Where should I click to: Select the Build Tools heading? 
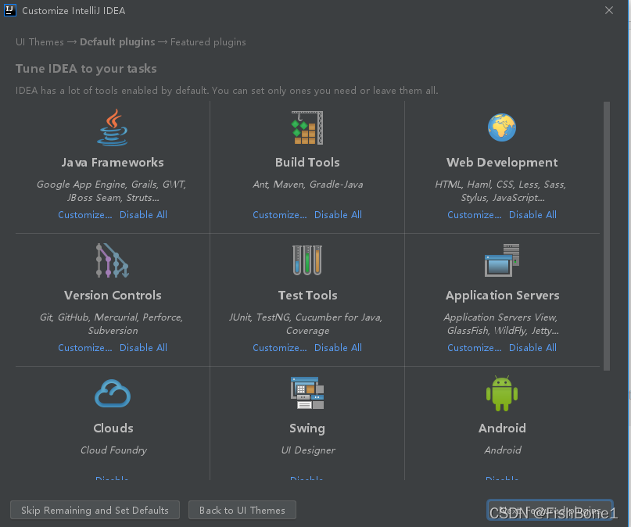[x=307, y=163]
